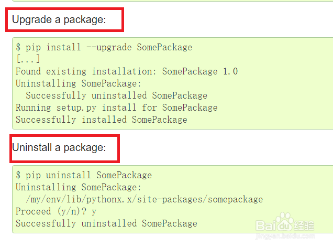The width and height of the screenshot is (333, 248).
Task: Click the "Uninstall a package:" heading
Action: point(59,148)
